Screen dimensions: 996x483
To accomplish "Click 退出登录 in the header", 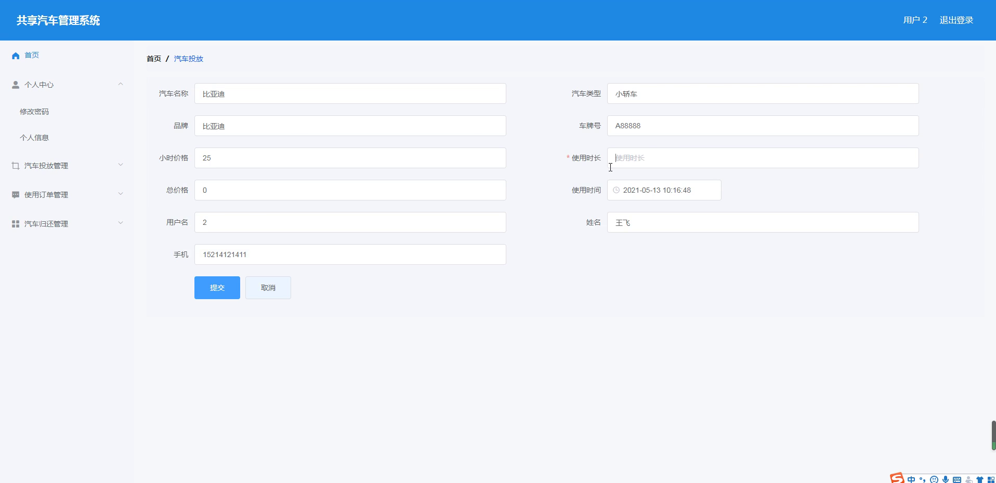I will click(956, 20).
